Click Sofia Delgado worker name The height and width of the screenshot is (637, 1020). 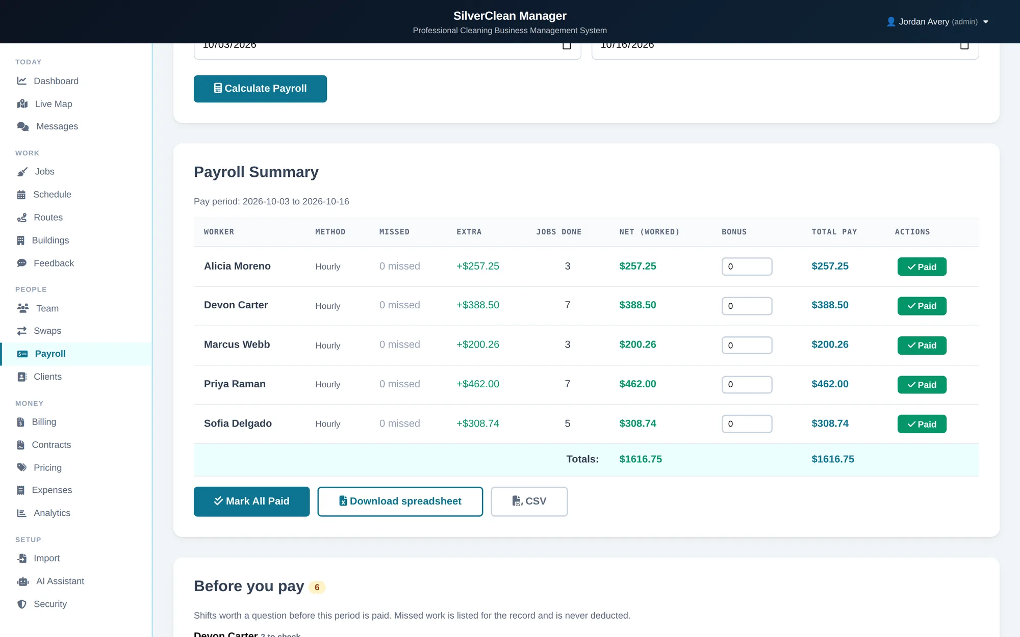pyautogui.click(x=238, y=423)
